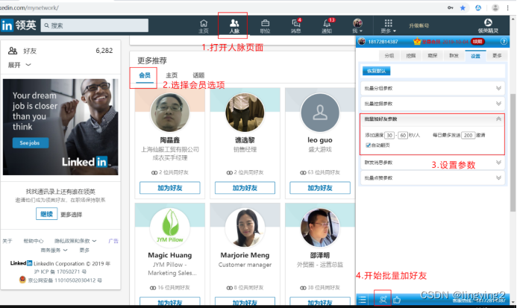Viewport: 517px width, 308px height.
Task: Open the 隐私政策和条款 dropdown
Action: coord(75,241)
